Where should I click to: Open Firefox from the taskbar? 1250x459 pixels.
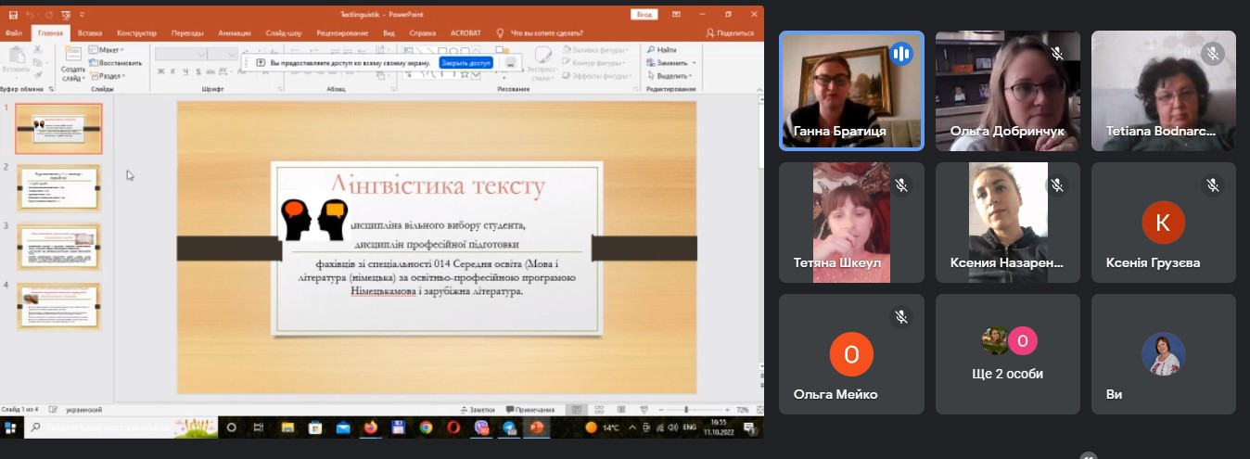[371, 427]
